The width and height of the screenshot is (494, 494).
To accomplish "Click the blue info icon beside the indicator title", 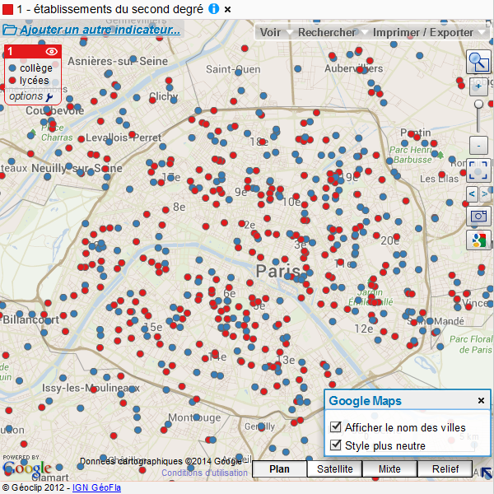I will click(214, 8).
